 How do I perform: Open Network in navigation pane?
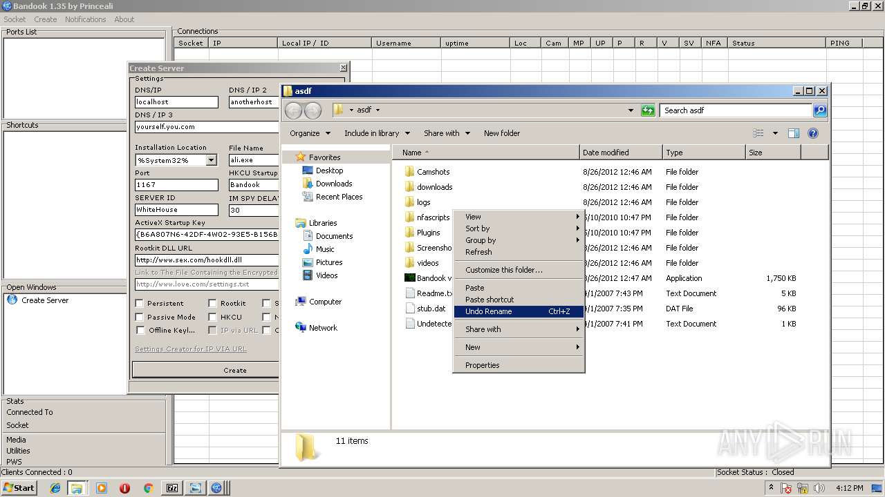pyautogui.click(x=316, y=328)
